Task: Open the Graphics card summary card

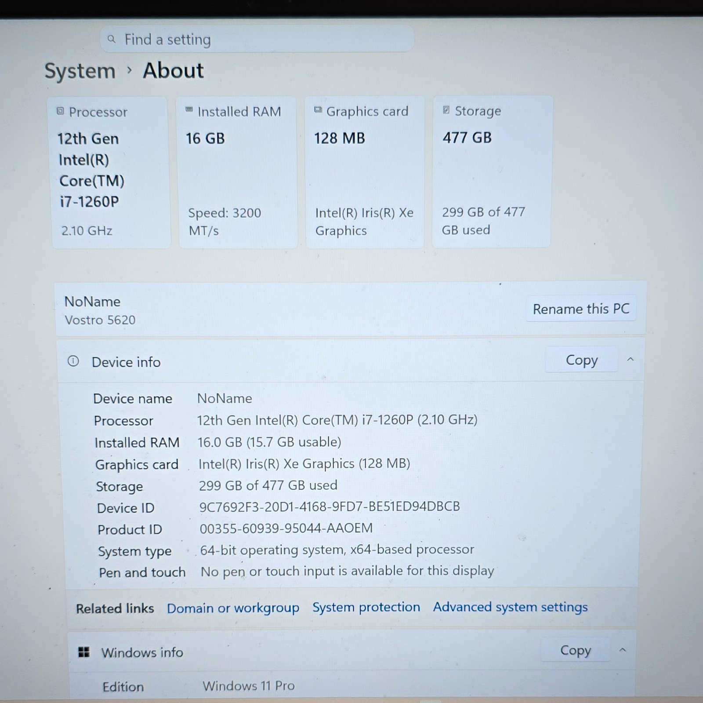Action: pos(365,172)
